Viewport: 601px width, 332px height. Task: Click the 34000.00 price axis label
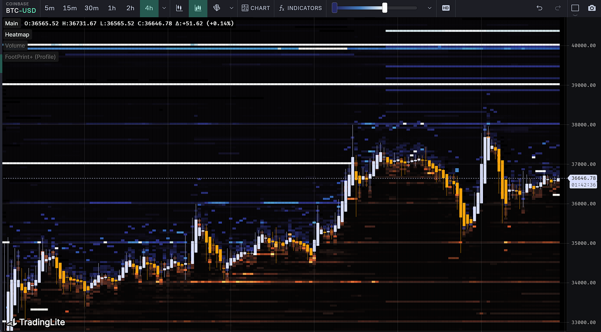click(x=583, y=283)
